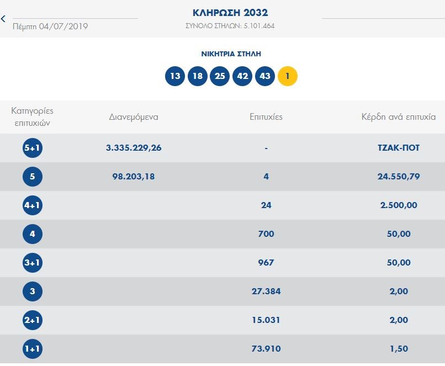Click the ΚΛΗΡΩΣΗ 2032 heading
This screenshot has width=445, height=366.
pos(230,13)
